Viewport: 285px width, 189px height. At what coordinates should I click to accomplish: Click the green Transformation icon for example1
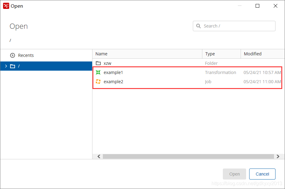98,72
